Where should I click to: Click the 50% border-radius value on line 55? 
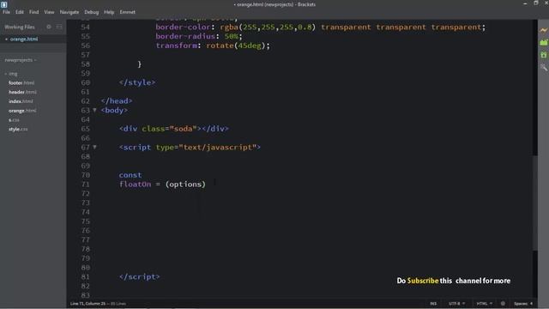232,36
